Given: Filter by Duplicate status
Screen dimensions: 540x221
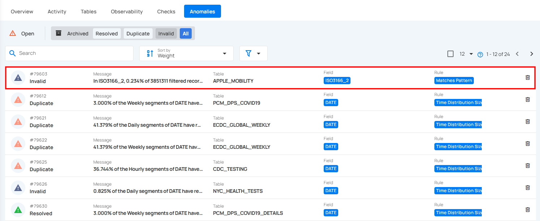Looking at the screenshot, I should [138, 34].
